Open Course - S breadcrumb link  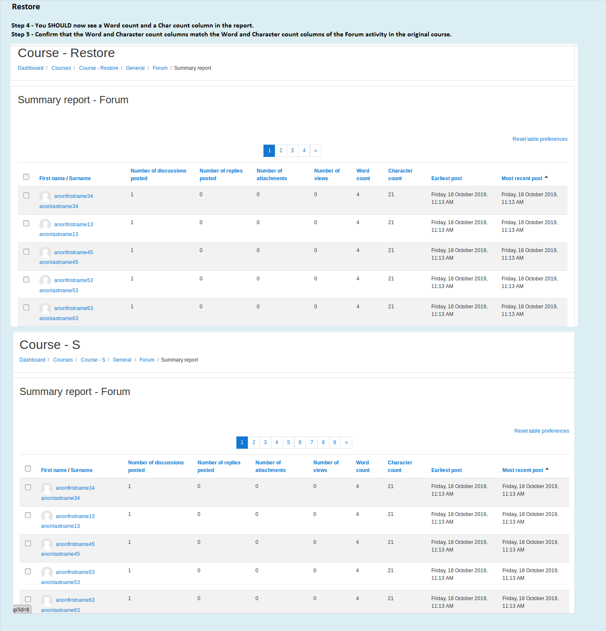[x=93, y=360]
